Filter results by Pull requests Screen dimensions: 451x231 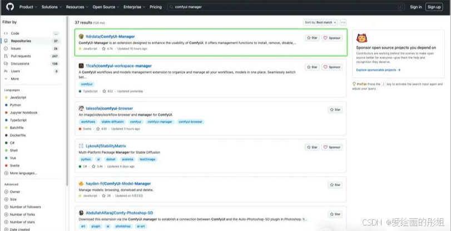(31, 56)
